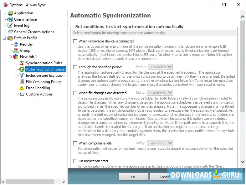Open Inclusion and Exclusion Filters page
This screenshot has width=246, height=185.
(46, 75)
